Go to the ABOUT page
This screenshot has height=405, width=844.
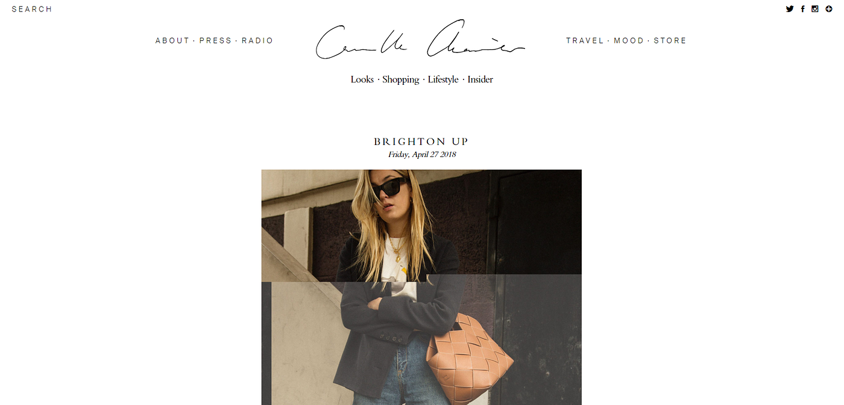(x=172, y=40)
